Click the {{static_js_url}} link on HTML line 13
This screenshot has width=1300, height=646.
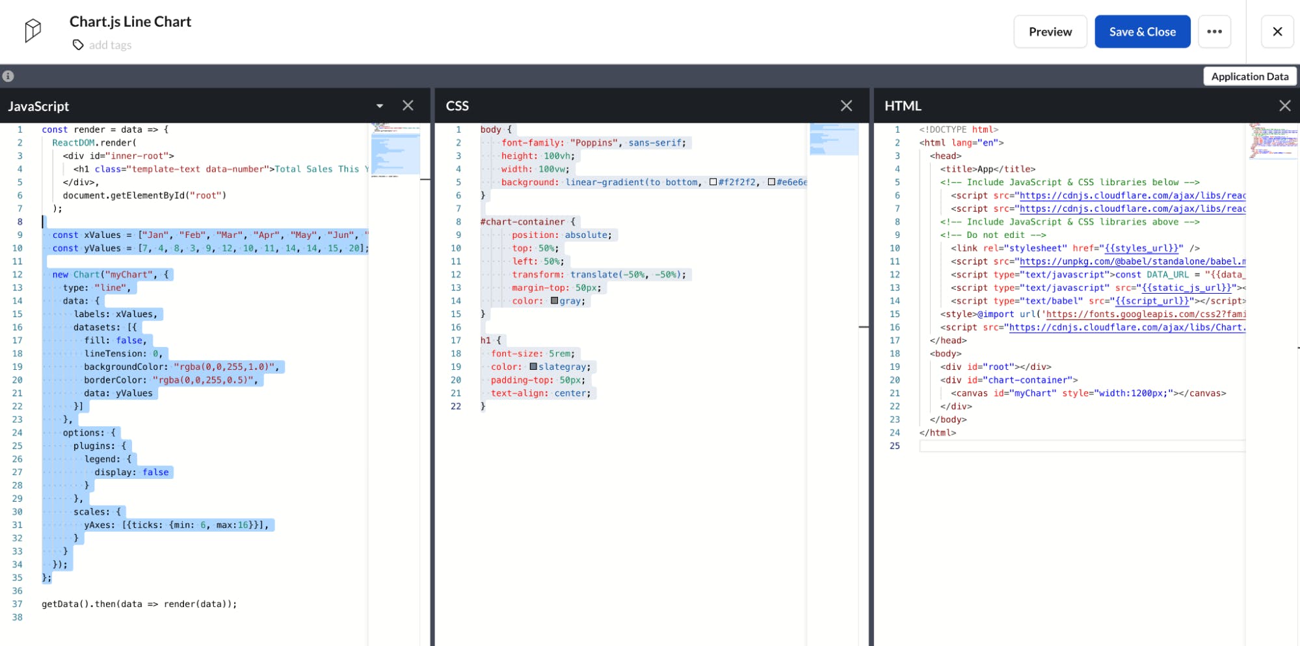(1187, 288)
